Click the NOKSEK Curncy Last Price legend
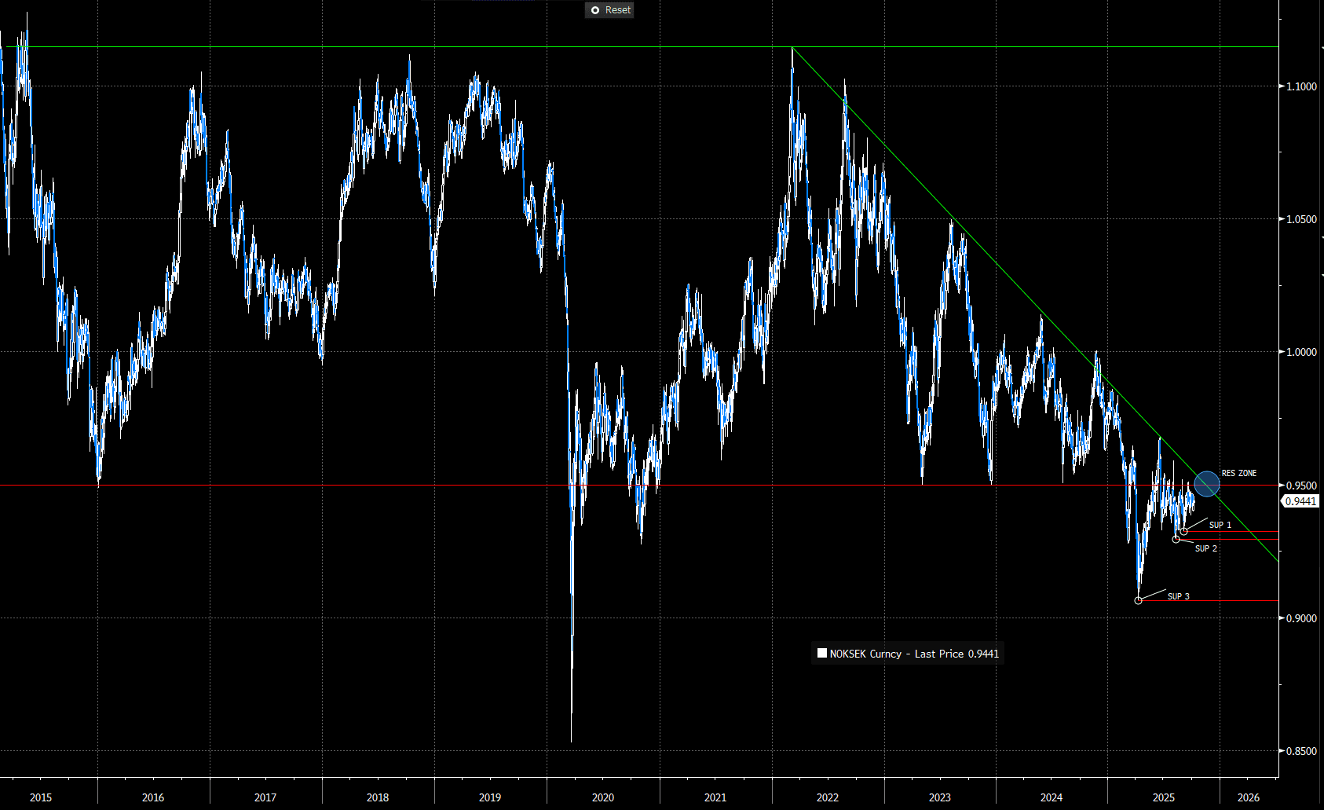The image size is (1324, 810). [908, 654]
